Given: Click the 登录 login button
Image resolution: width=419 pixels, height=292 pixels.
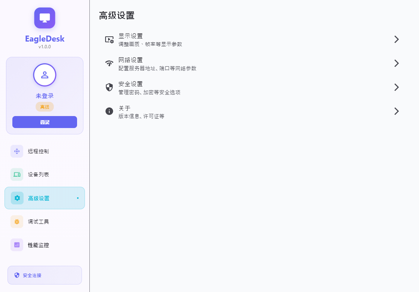Looking at the screenshot, I should click(45, 122).
